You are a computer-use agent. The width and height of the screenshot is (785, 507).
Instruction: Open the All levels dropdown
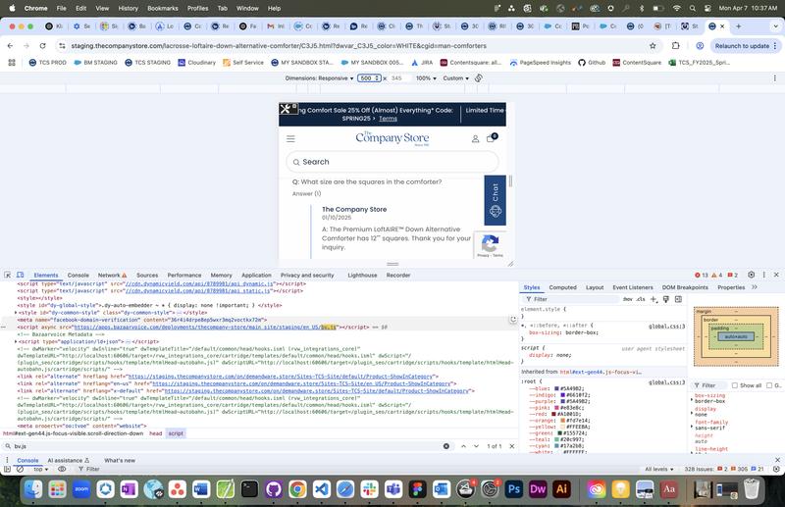pyautogui.click(x=658, y=469)
